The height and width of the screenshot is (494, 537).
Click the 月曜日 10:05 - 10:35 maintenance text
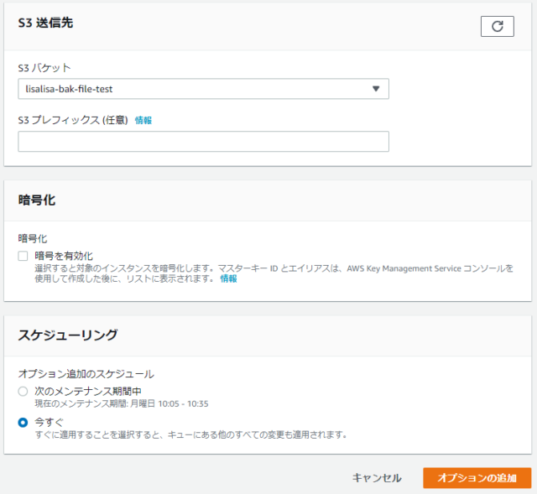click(169, 403)
